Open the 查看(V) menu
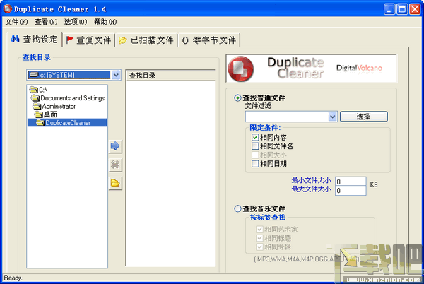The image size is (424, 284). click(46, 22)
